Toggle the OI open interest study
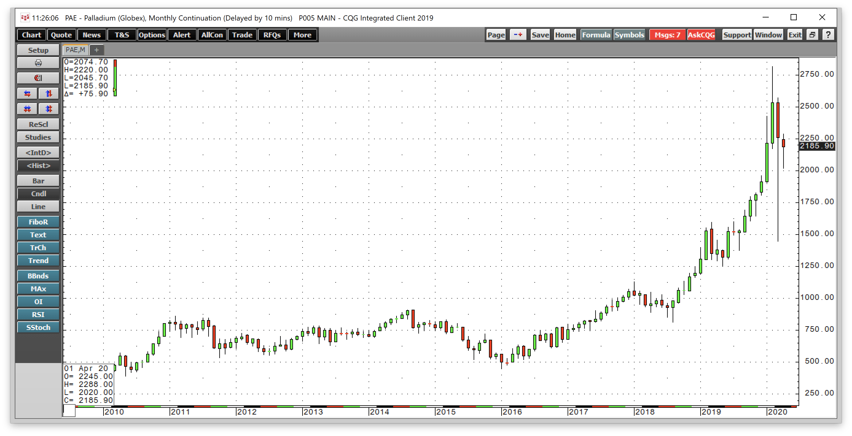The image size is (852, 436). tap(38, 301)
